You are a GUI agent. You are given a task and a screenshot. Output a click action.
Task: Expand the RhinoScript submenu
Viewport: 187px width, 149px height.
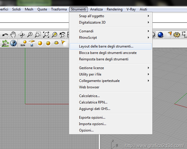point(111,38)
